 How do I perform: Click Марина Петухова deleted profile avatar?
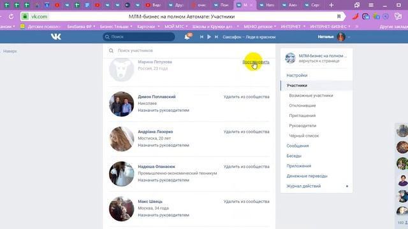click(122, 69)
